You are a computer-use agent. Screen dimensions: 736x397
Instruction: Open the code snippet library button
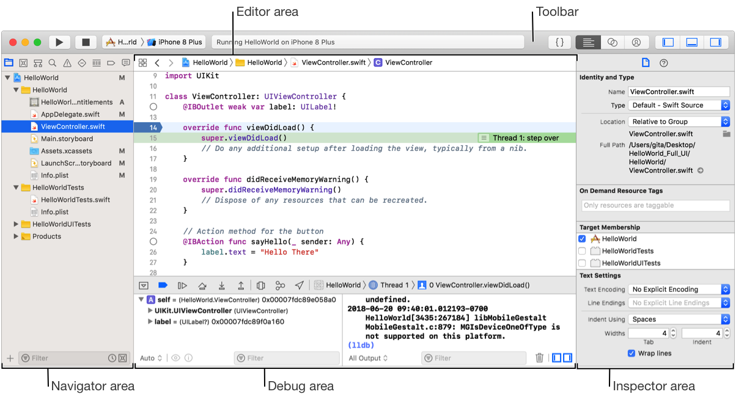click(560, 42)
